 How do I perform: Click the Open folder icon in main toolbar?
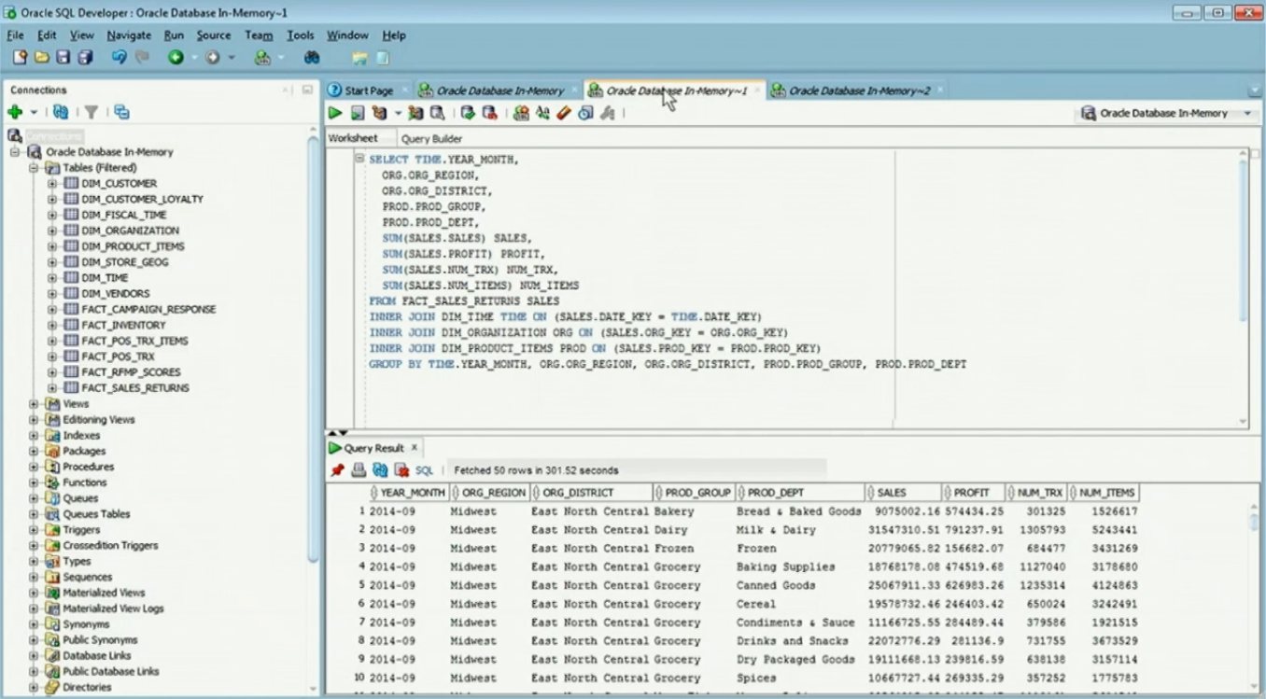pos(41,58)
